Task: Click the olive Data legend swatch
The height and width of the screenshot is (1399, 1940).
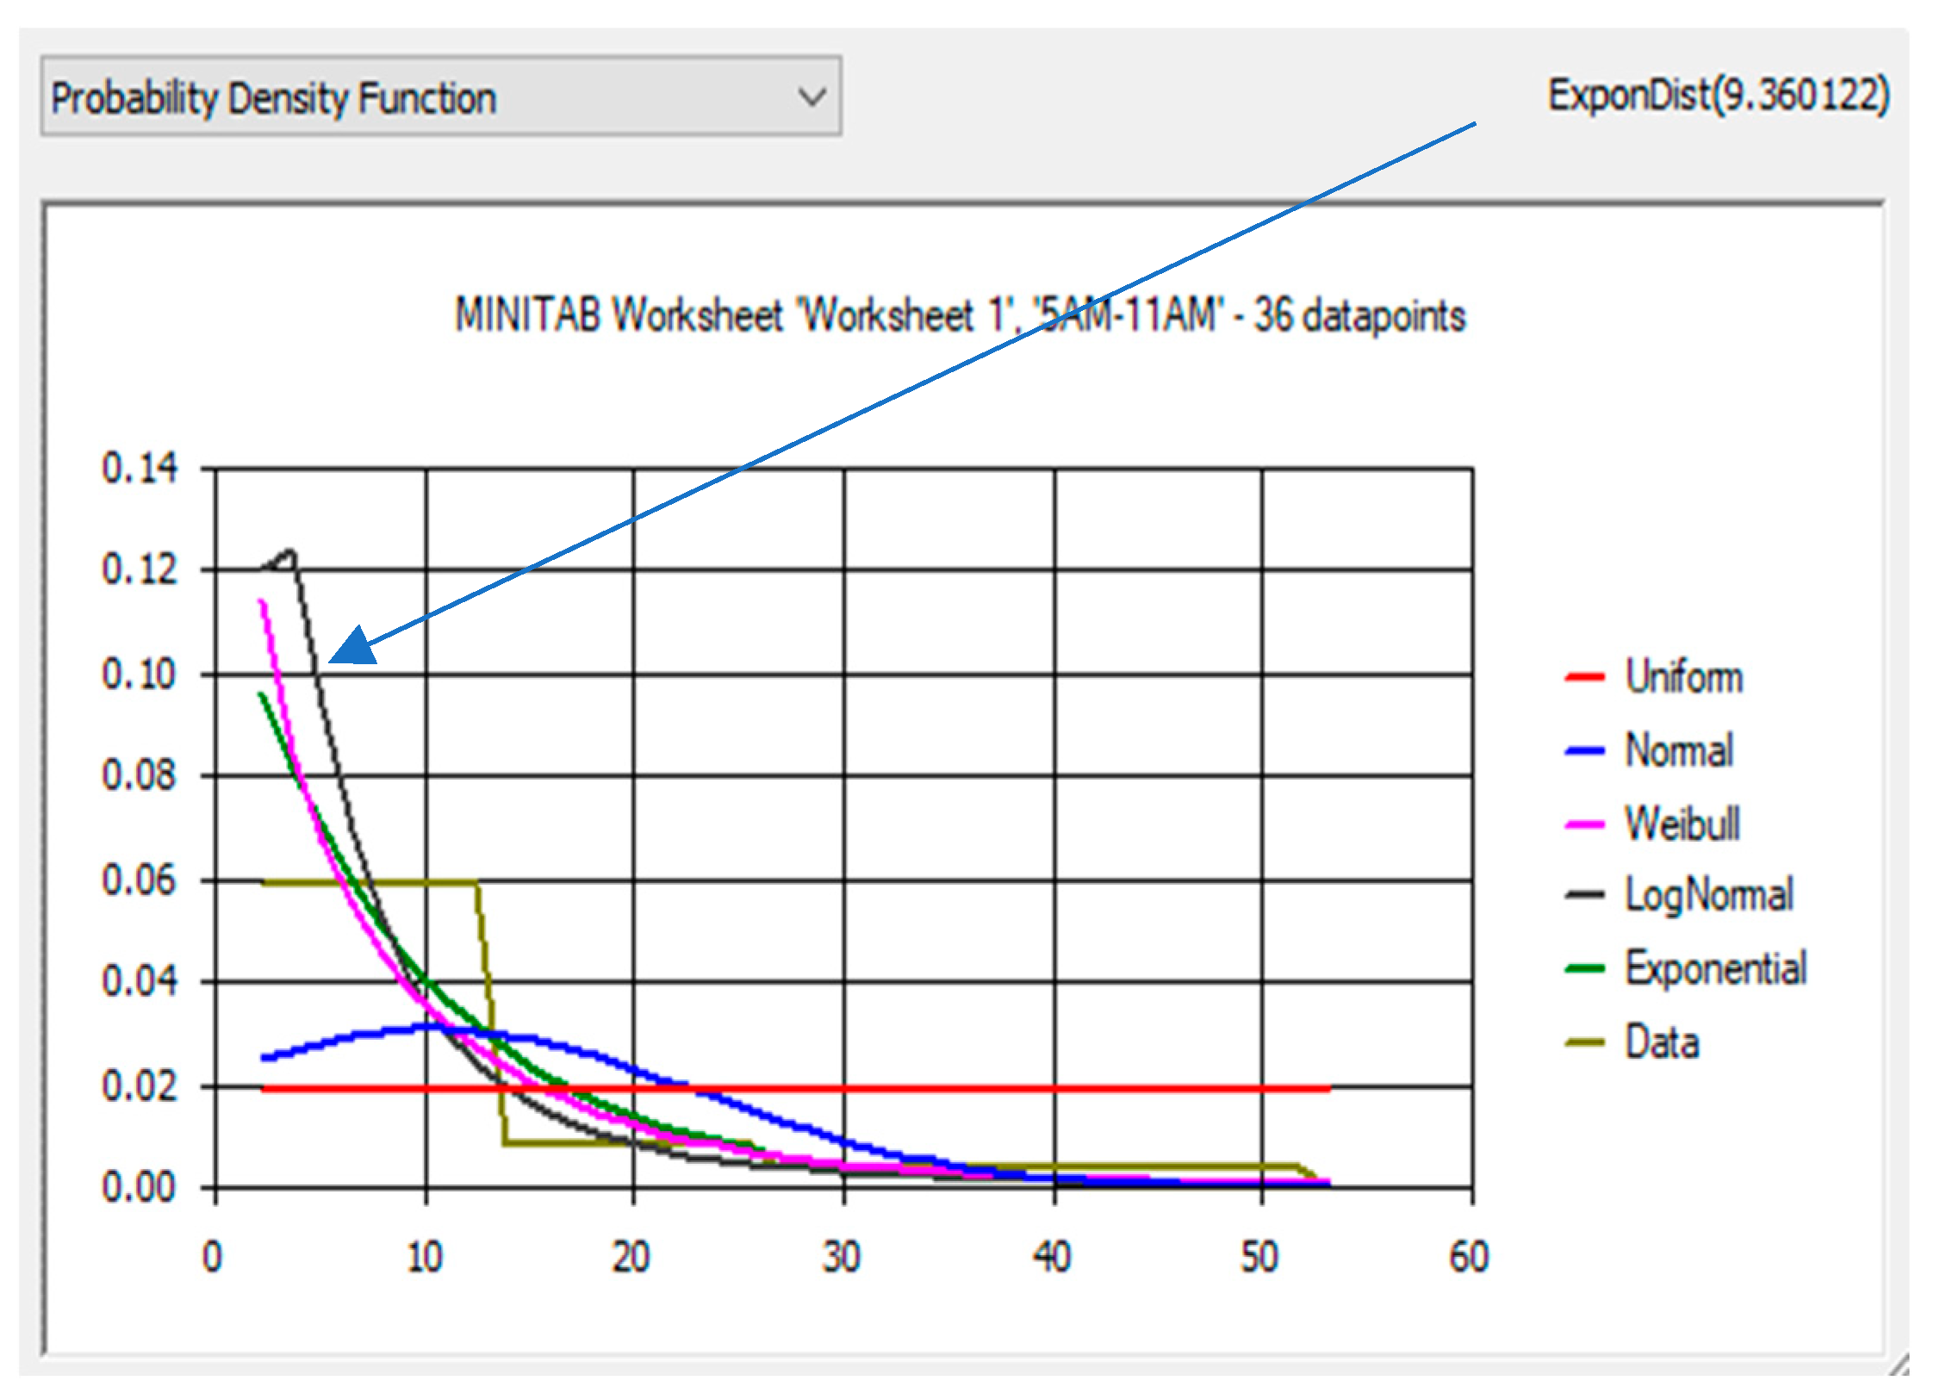Action: 1584,1042
